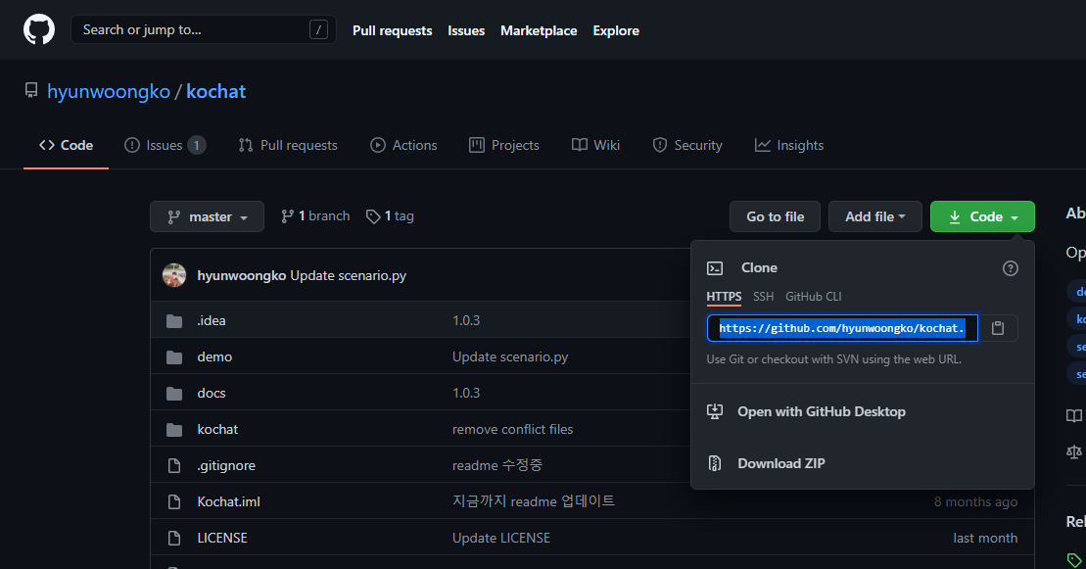This screenshot has width=1086, height=569.
Task: Click the readme book icon in sidebar
Action: click(1074, 415)
